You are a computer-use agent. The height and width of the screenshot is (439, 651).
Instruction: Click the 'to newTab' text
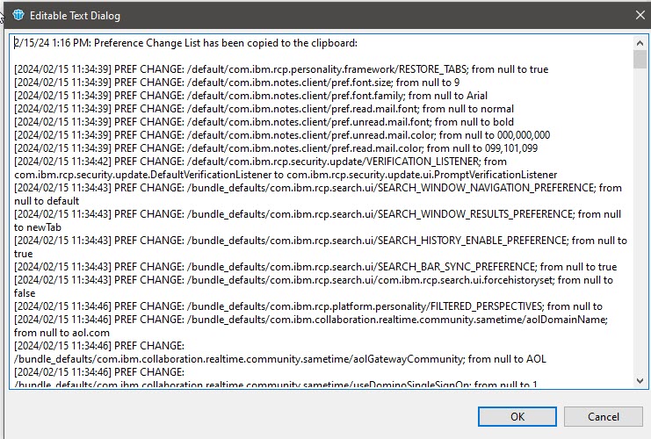pyautogui.click(x=38, y=227)
